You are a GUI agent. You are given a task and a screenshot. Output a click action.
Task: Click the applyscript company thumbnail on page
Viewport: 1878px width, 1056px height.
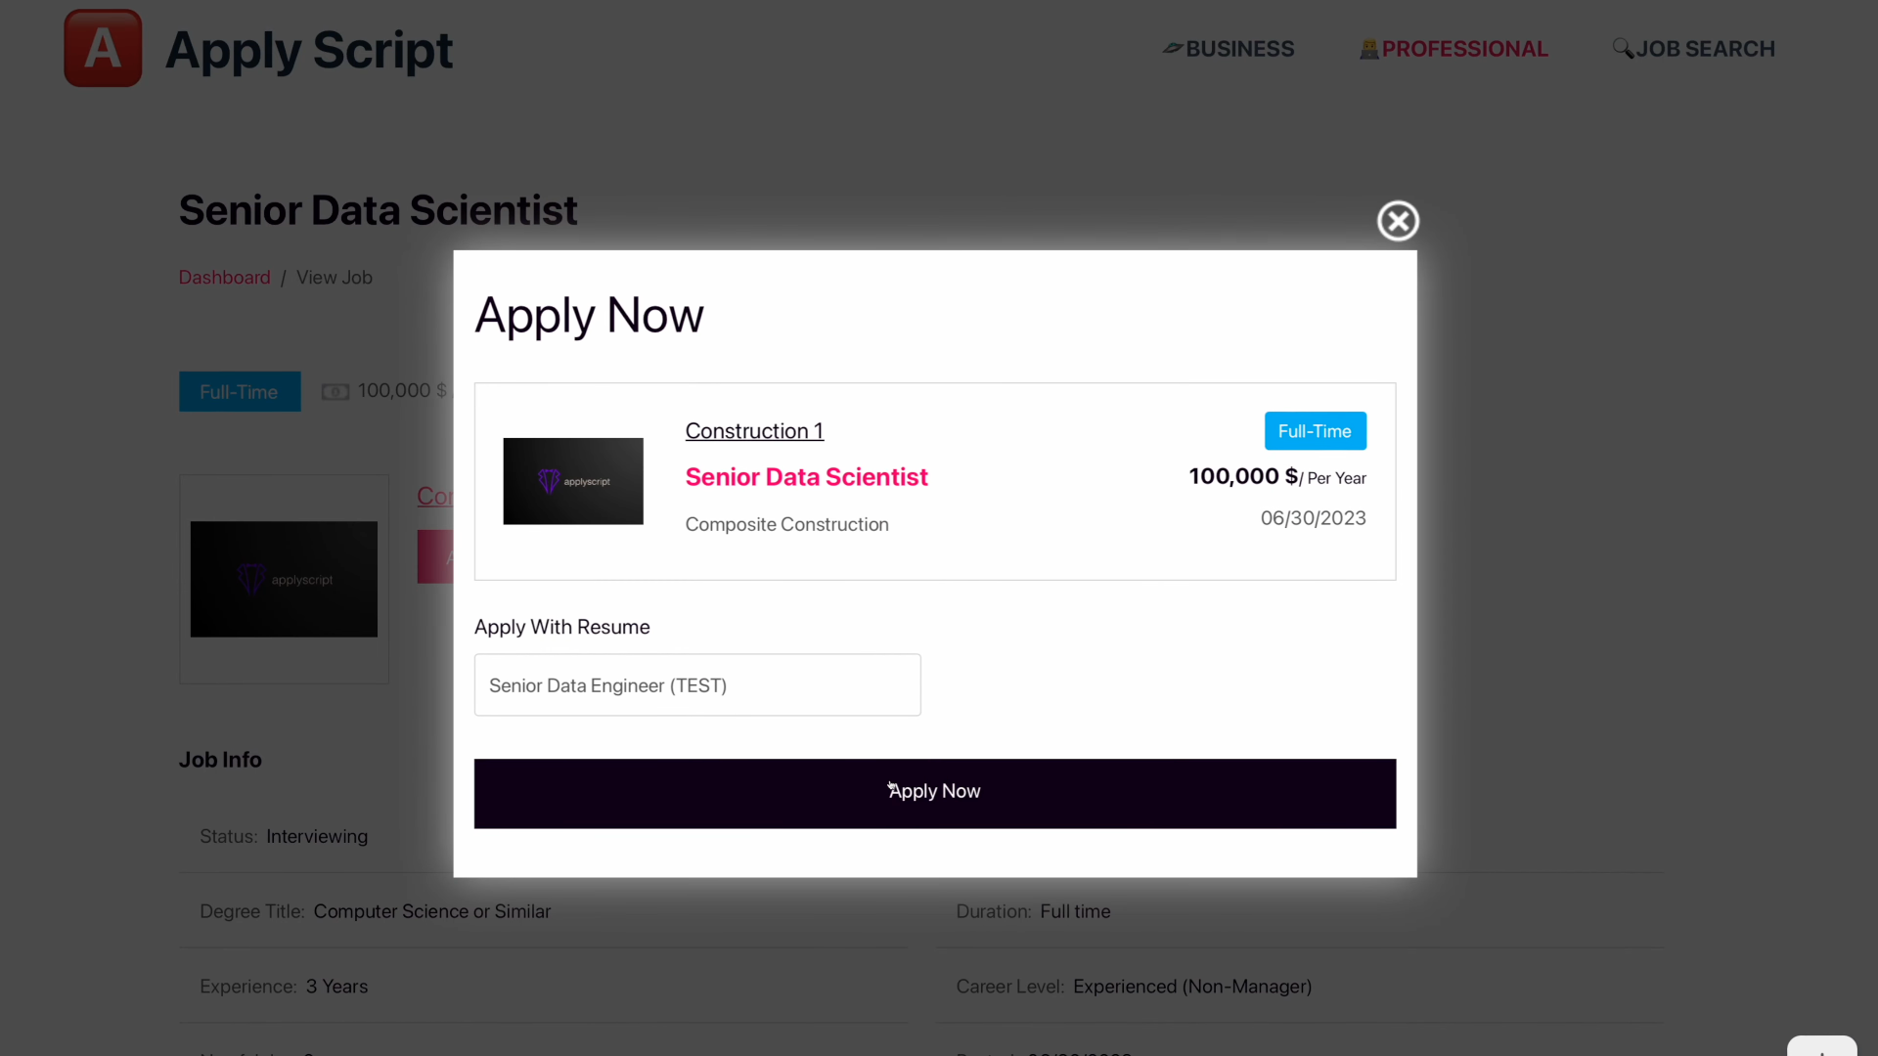point(284,580)
